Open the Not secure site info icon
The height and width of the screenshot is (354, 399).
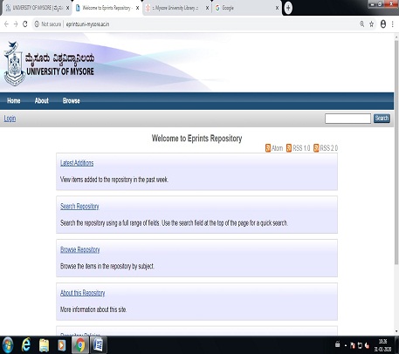(x=37, y=24)
